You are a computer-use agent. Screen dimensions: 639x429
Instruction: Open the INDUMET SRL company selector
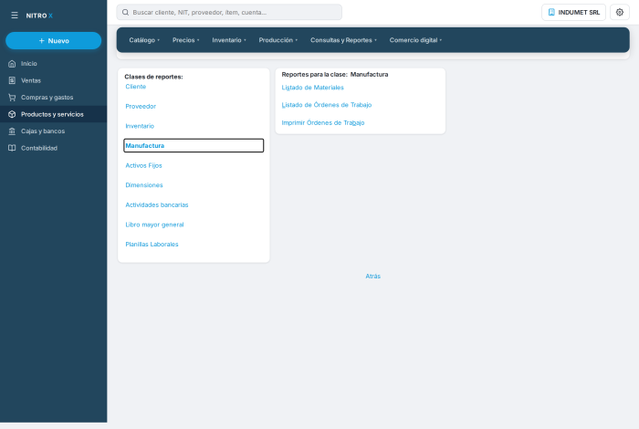click(573, 12)
